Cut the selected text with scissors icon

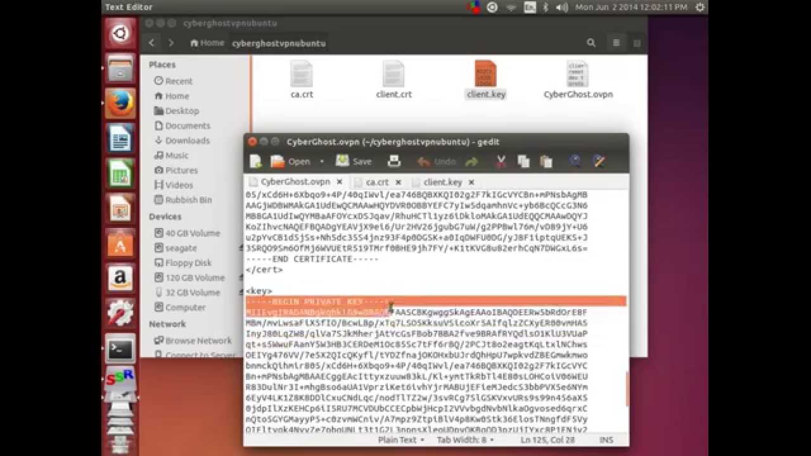(501, 161)
